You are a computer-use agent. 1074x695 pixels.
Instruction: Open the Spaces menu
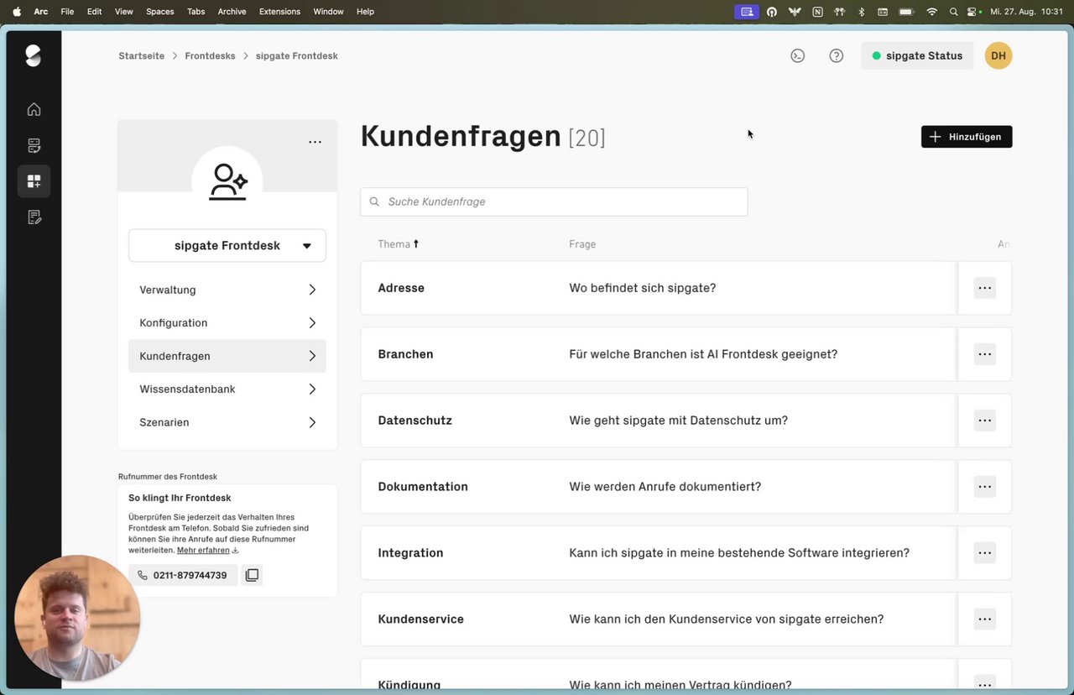click(x=160, y=12)
